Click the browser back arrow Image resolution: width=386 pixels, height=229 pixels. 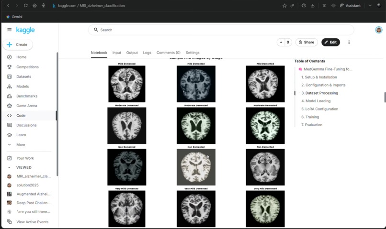[x=8, y=5]
